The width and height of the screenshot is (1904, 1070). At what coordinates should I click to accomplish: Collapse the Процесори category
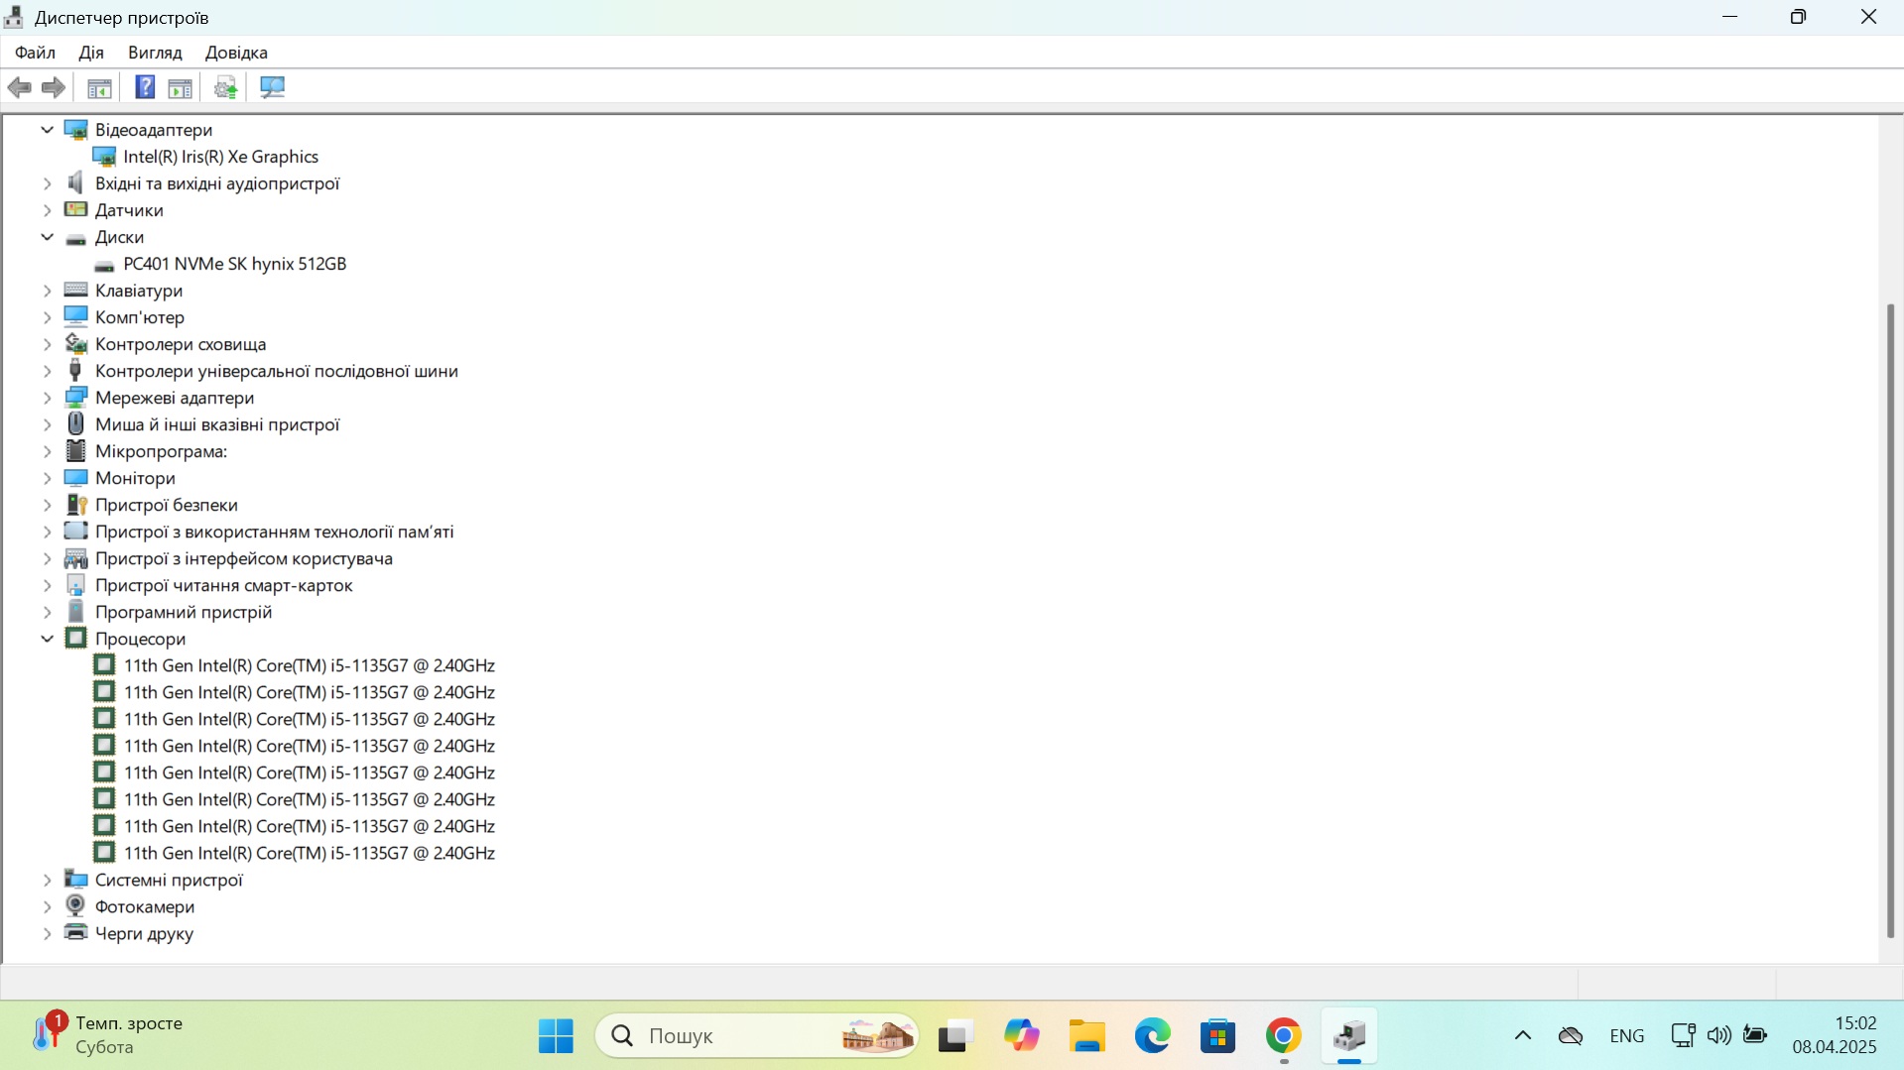click(47, 639)
